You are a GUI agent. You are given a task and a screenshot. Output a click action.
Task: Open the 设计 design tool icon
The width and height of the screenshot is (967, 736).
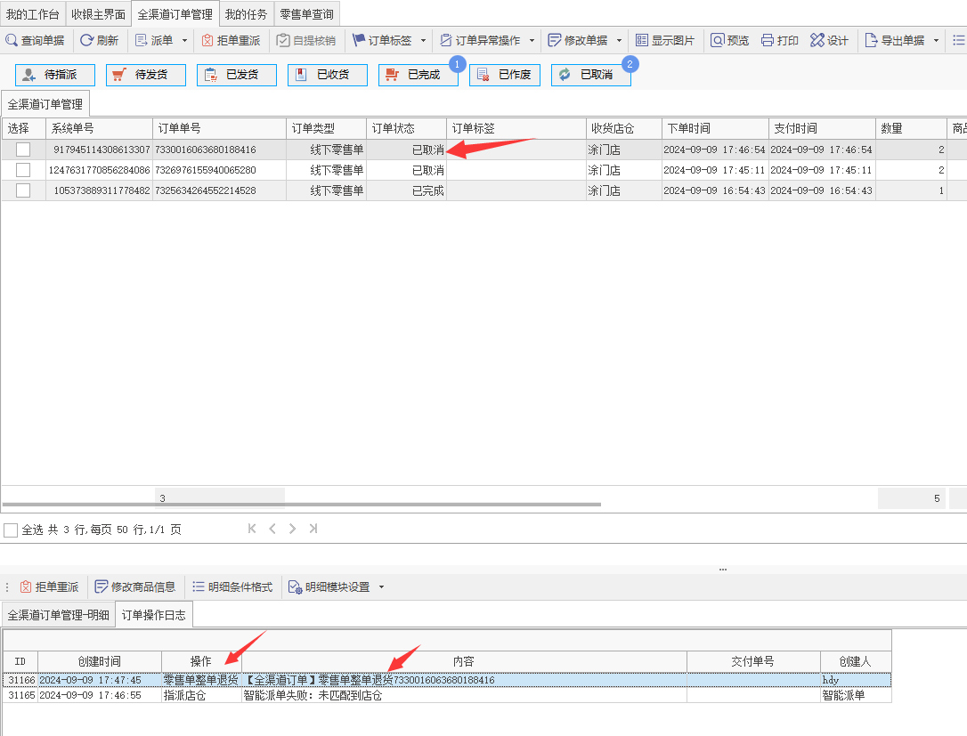(817, 40)
